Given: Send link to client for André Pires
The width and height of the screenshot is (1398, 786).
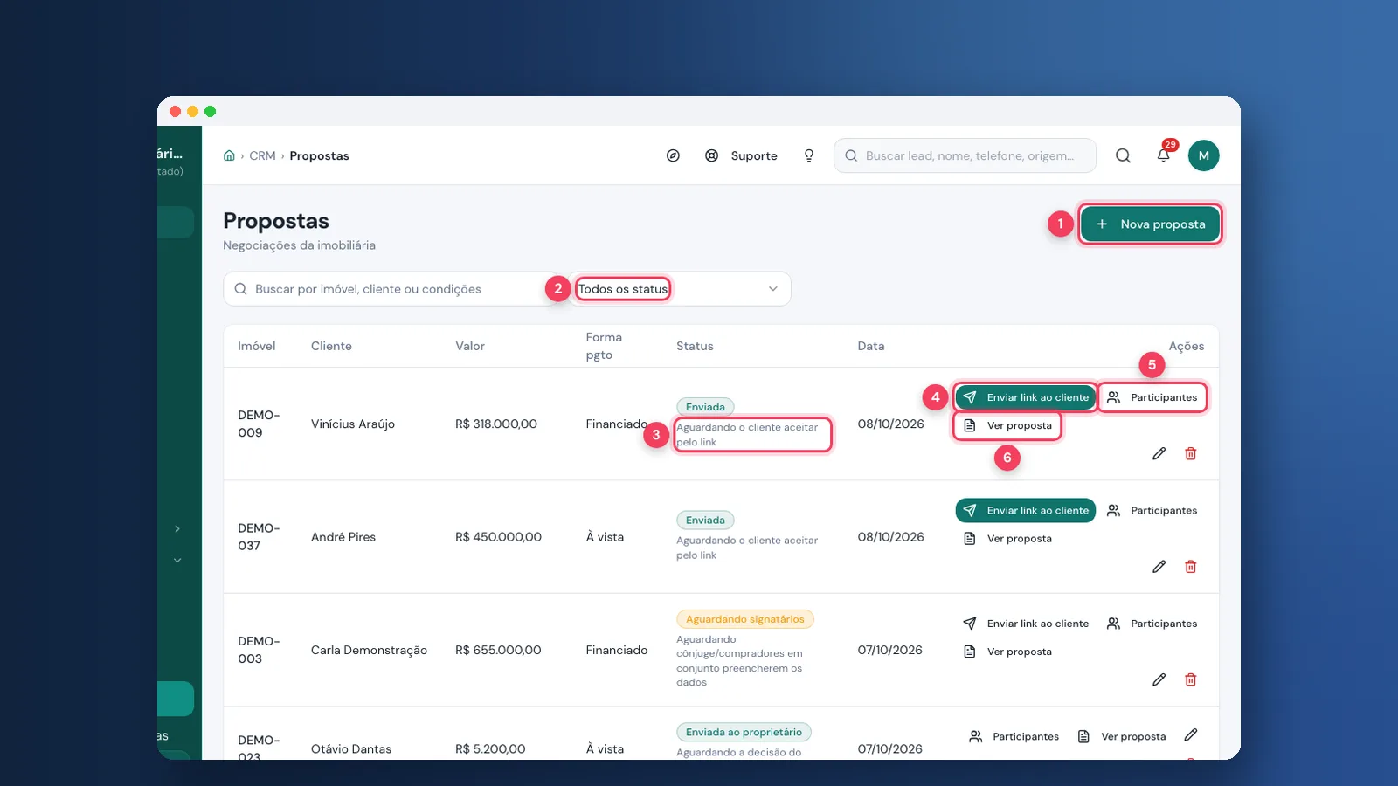Looking at the screenshot, I should point(1026,510).
